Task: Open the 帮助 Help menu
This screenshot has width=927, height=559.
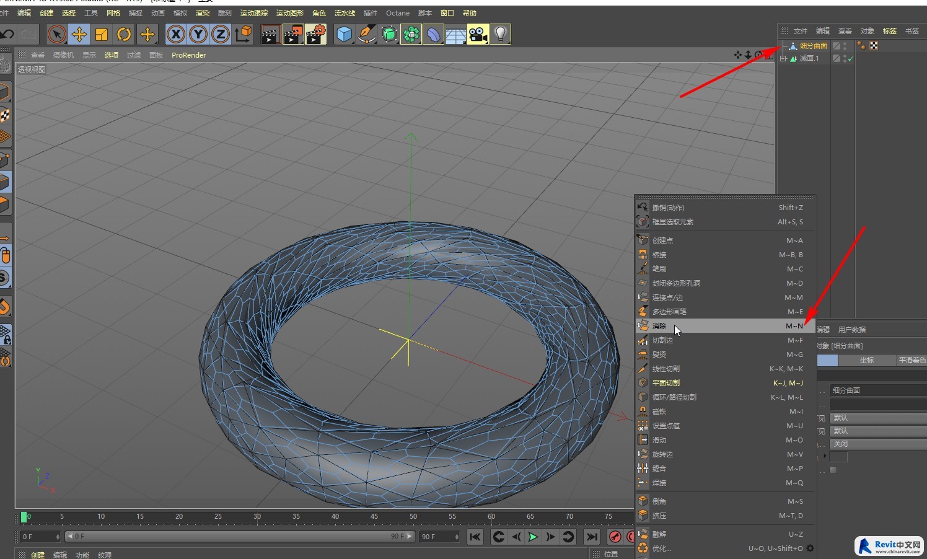Action: pyautogui.click(x=470, y=13)
